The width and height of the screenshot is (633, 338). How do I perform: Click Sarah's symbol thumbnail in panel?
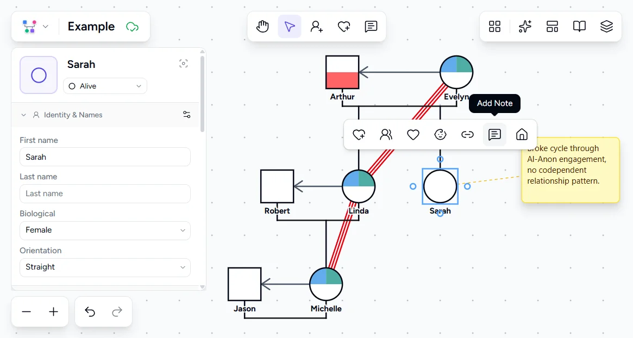point(39,75)
